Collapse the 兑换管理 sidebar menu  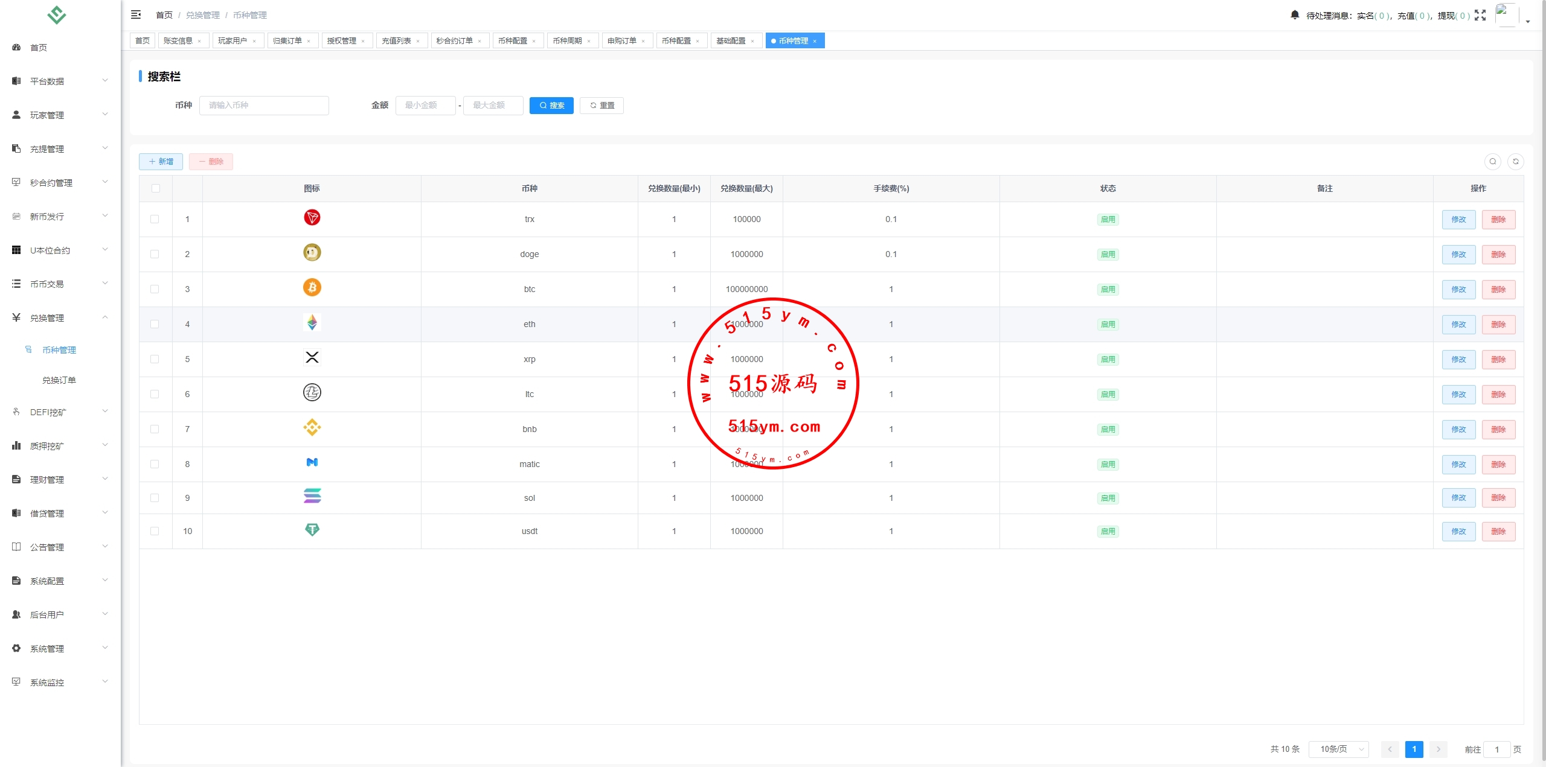click(x=59, y=317)
